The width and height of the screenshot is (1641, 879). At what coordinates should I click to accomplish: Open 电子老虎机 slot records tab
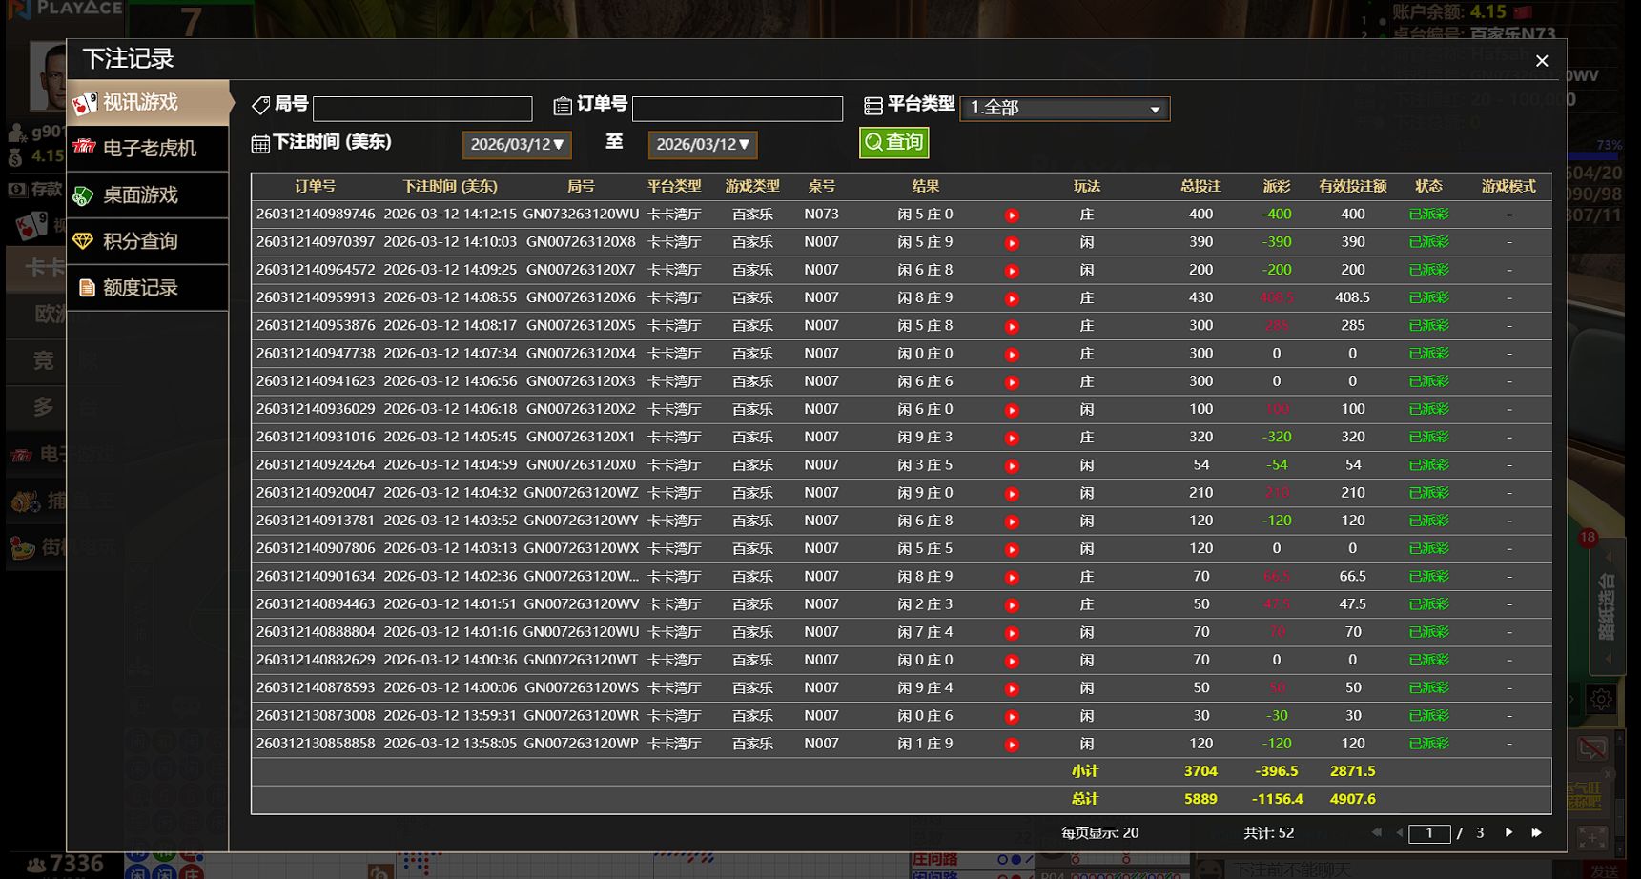(149, 148)
